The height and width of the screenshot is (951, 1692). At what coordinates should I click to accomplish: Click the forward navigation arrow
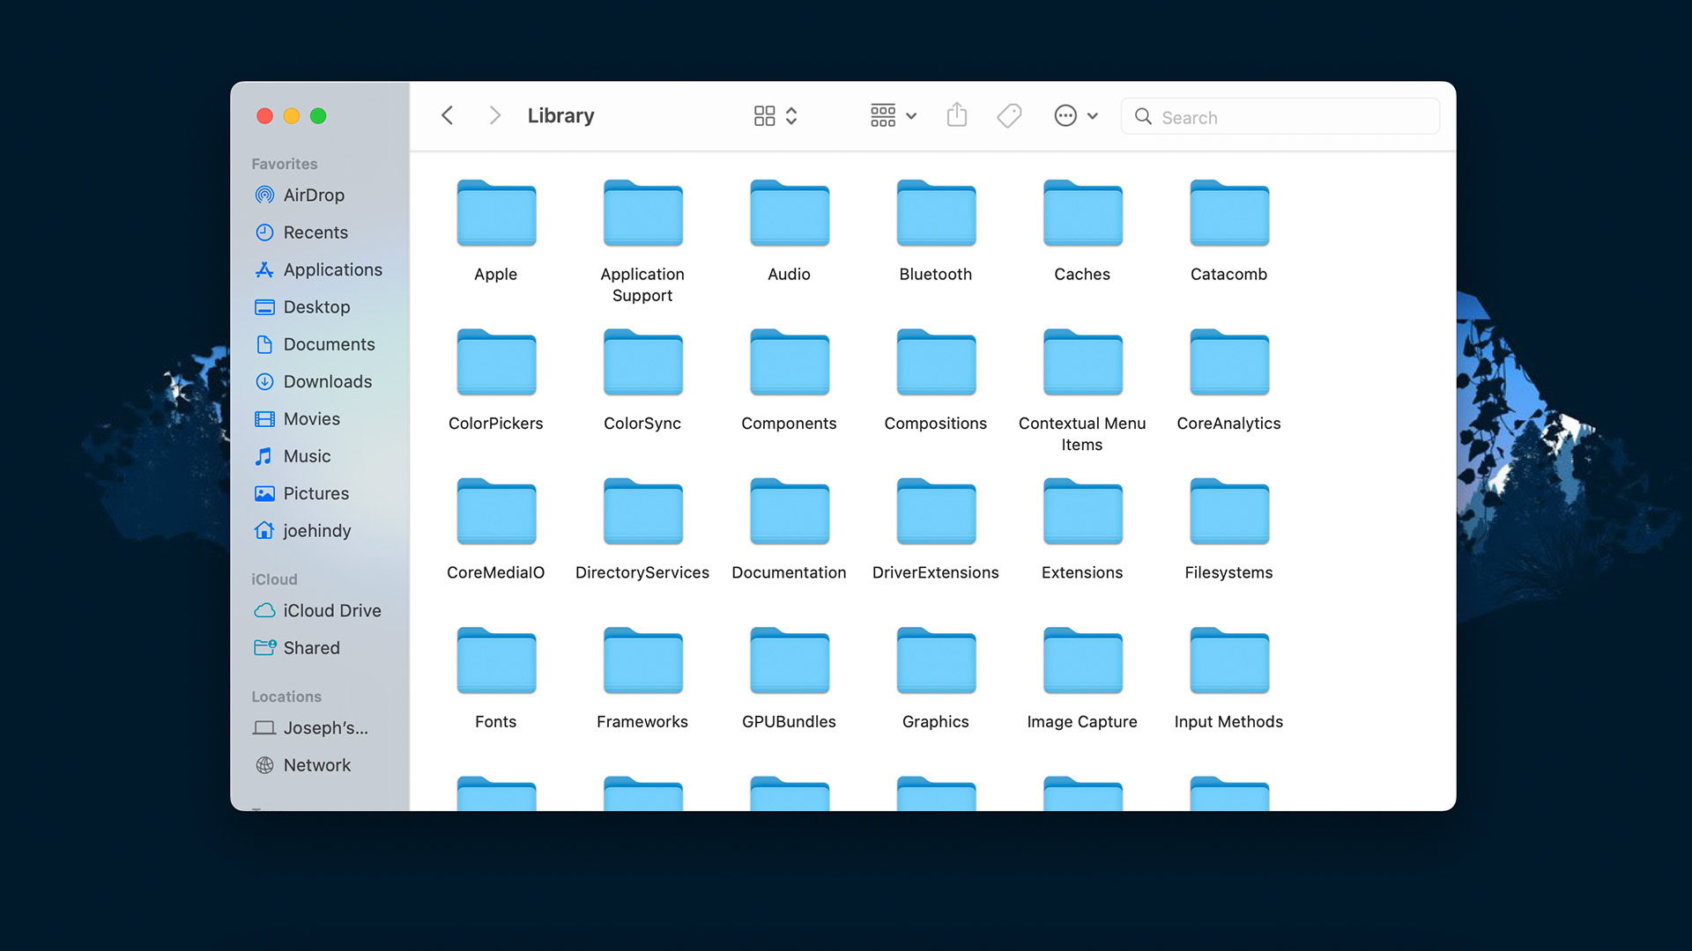pyautogui.click(x=494, y=116)
